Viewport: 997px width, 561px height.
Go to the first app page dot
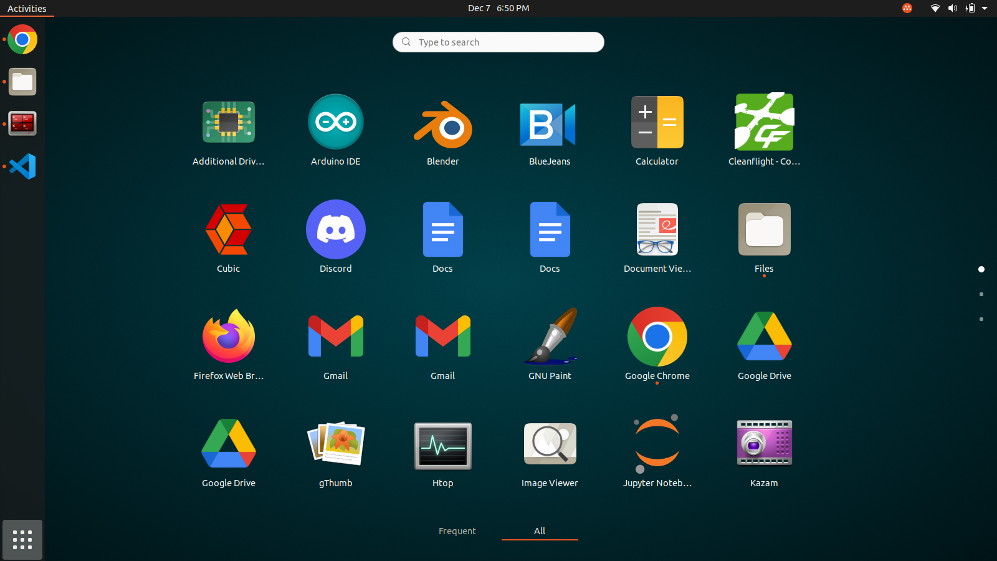981,269
